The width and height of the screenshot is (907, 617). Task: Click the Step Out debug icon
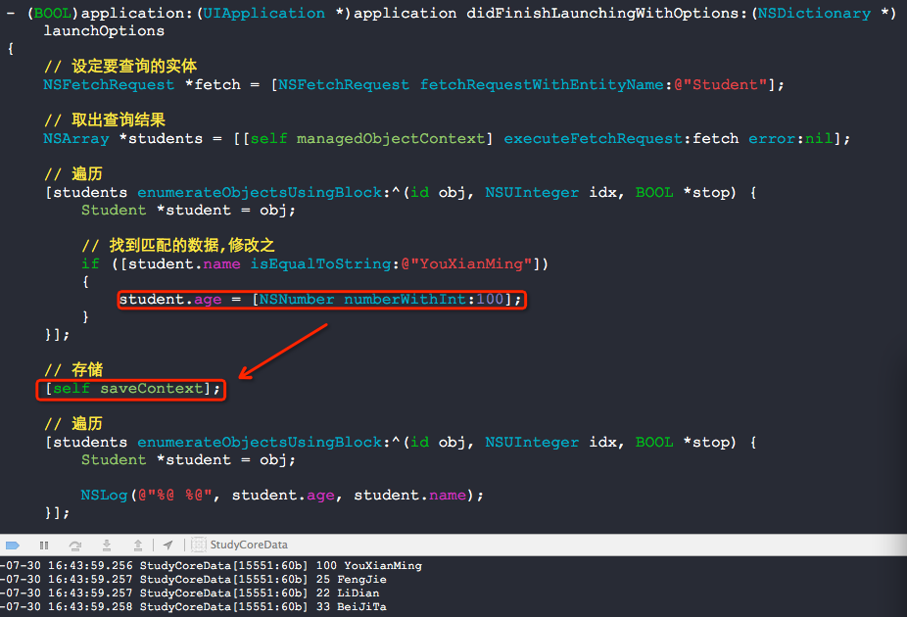click(x=138, y=545)
